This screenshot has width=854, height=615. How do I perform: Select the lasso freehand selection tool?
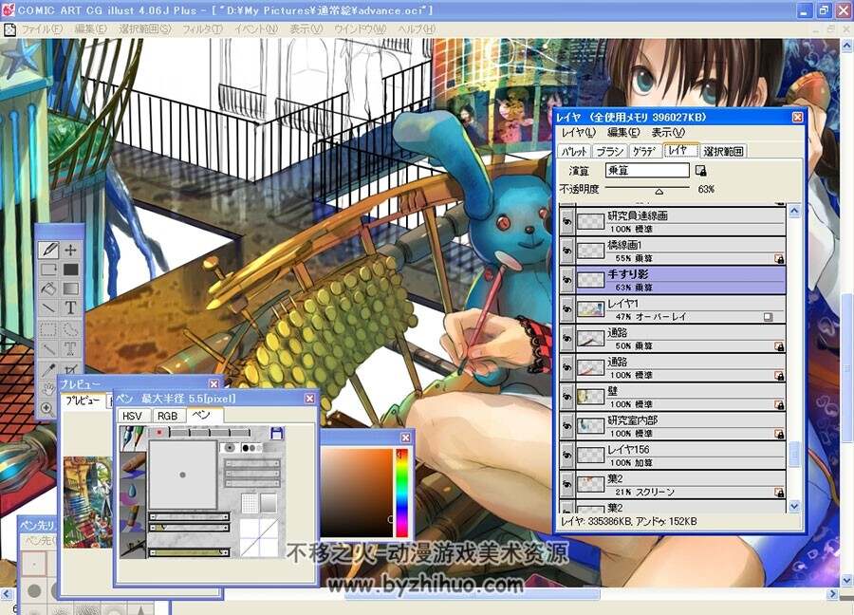point(71,329)
